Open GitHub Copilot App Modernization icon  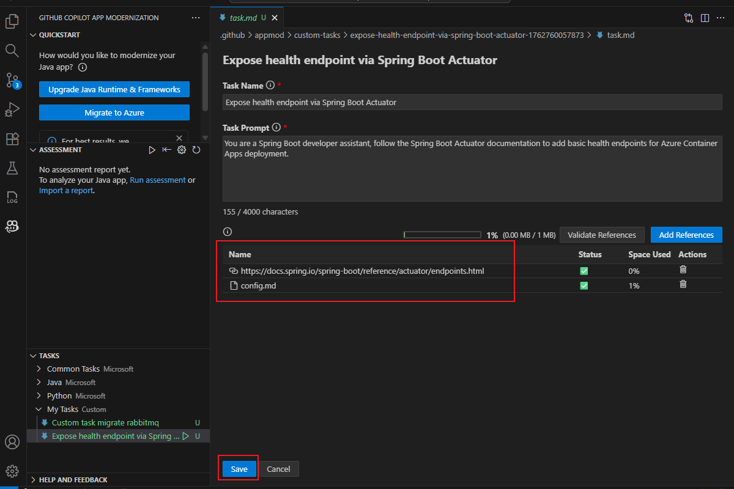(x=12, y=226)
